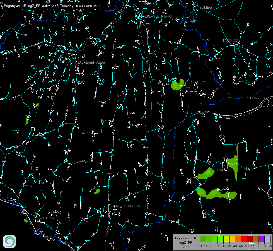Viewport: 273px width, 251px height.
Task: Click the radar echo overlapping the MARCALI label
Action: pyautogui.click(x=206, y=174)
